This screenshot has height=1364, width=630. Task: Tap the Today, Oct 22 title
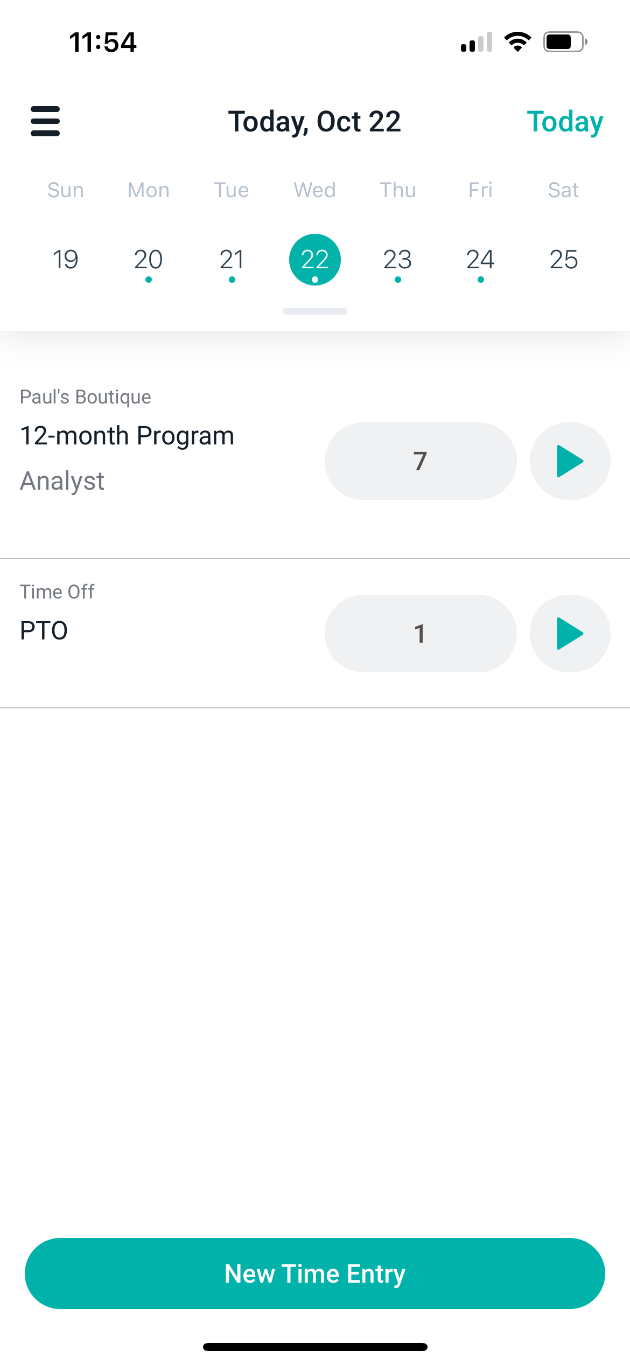314,122
